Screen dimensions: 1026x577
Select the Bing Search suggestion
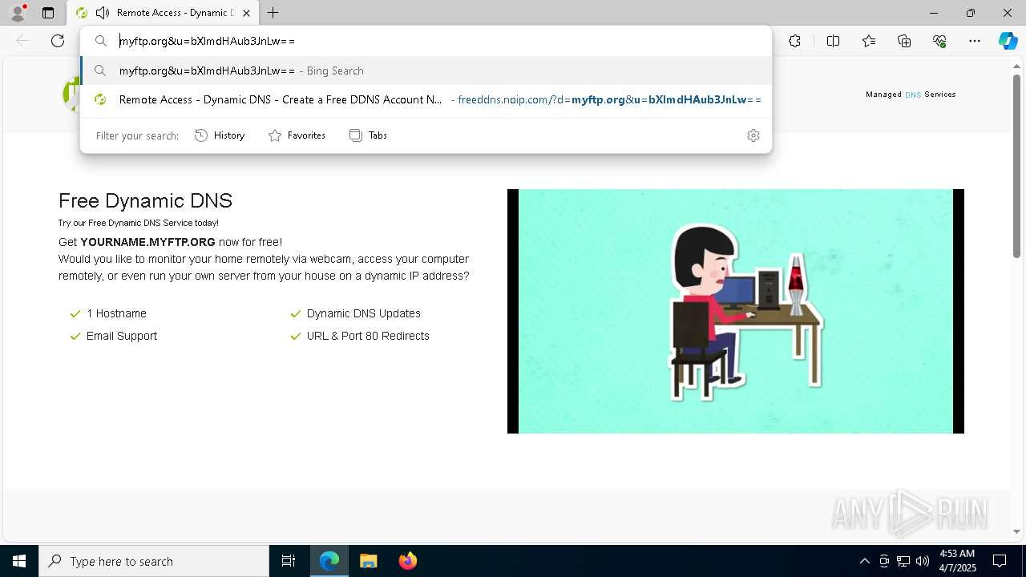(426, 71)
